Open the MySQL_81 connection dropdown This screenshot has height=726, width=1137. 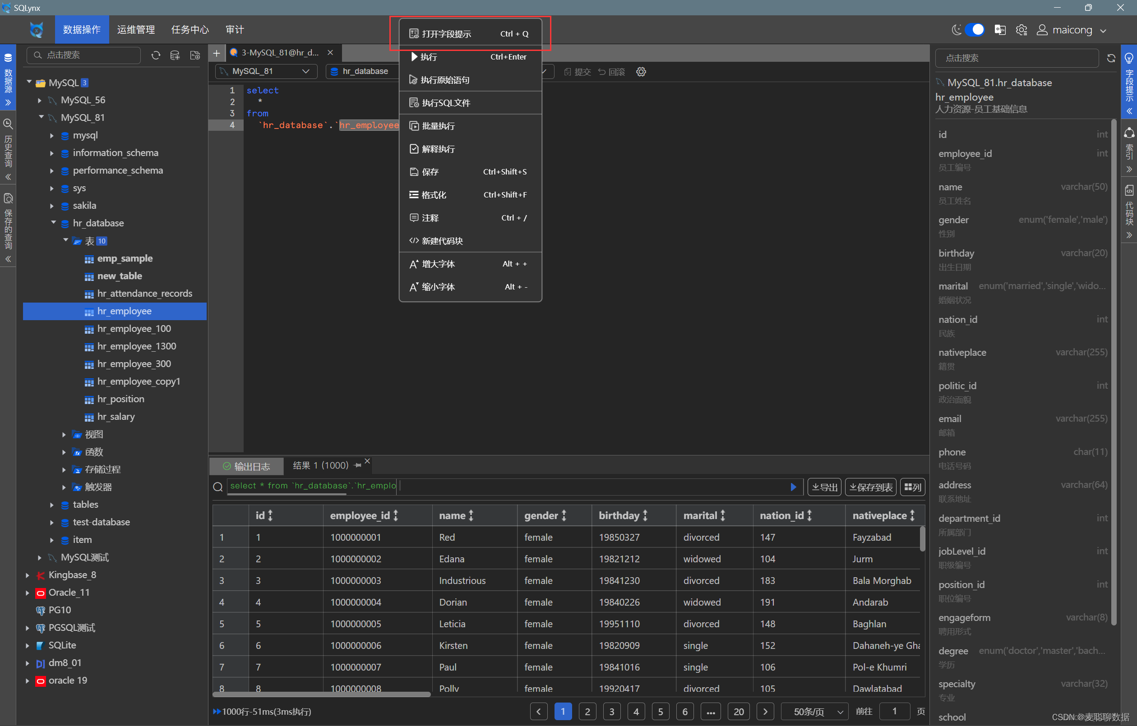tap(267, 71)
